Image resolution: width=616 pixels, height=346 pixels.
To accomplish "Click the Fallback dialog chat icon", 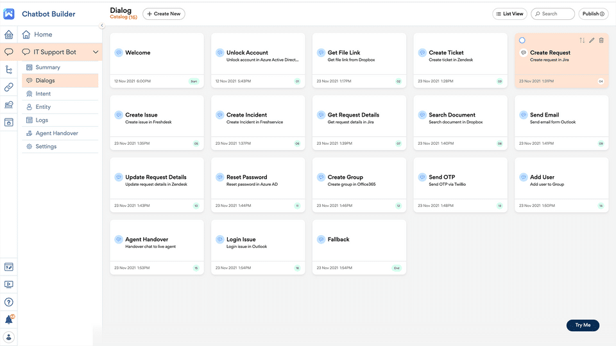I will tap(321, 239).
